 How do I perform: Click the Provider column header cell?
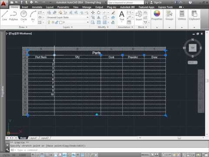click(x=133, y=57)
